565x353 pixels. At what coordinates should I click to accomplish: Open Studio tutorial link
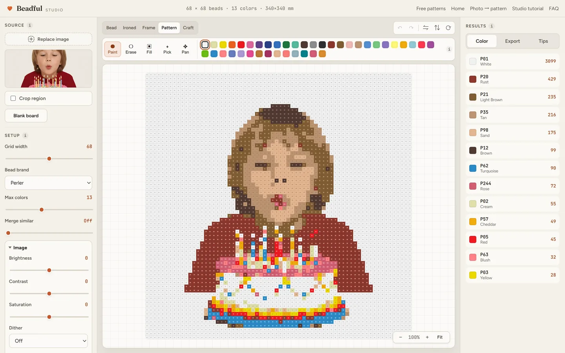[x=528, y=9]
